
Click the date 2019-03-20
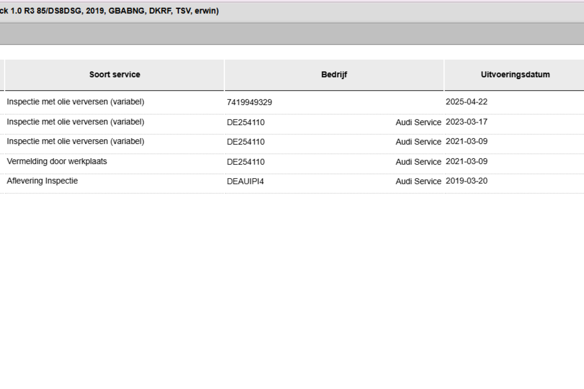pos(467,181)
